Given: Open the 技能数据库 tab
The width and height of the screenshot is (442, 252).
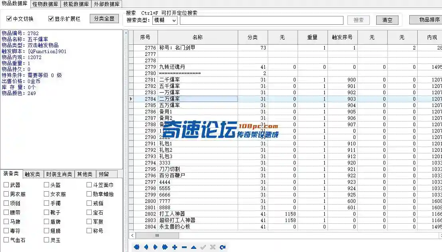Looking at the screenshot, I should pyautogui.click(x=76, y=4).
